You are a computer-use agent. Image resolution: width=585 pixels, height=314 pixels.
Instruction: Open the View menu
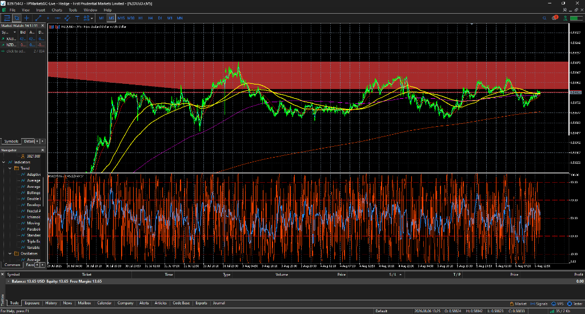(26, 10)
